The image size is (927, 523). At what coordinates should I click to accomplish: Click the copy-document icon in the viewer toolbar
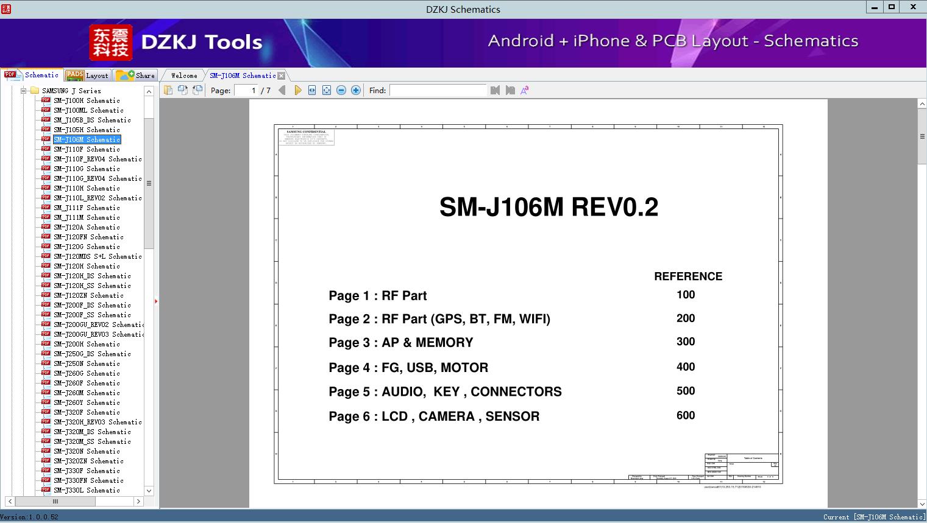point(168,90)
